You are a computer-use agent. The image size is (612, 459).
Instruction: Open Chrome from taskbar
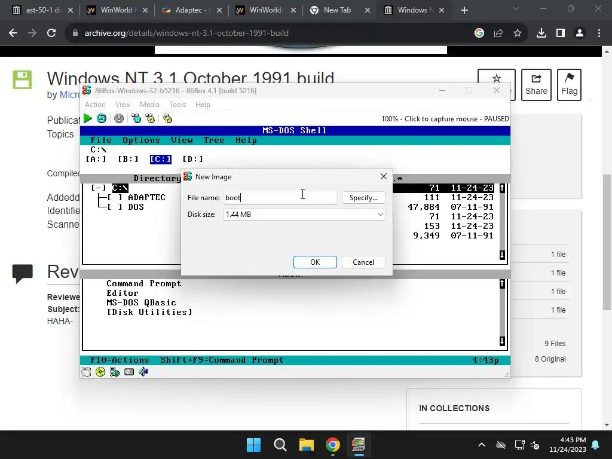pyautogui.click(x=333, y=445)
